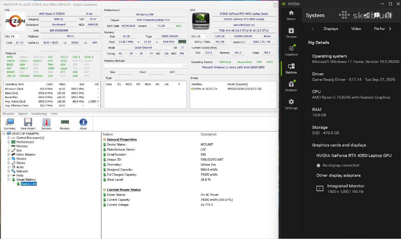
Task: Open the CPU #0 selector dropdown
Action: (13, 36)
